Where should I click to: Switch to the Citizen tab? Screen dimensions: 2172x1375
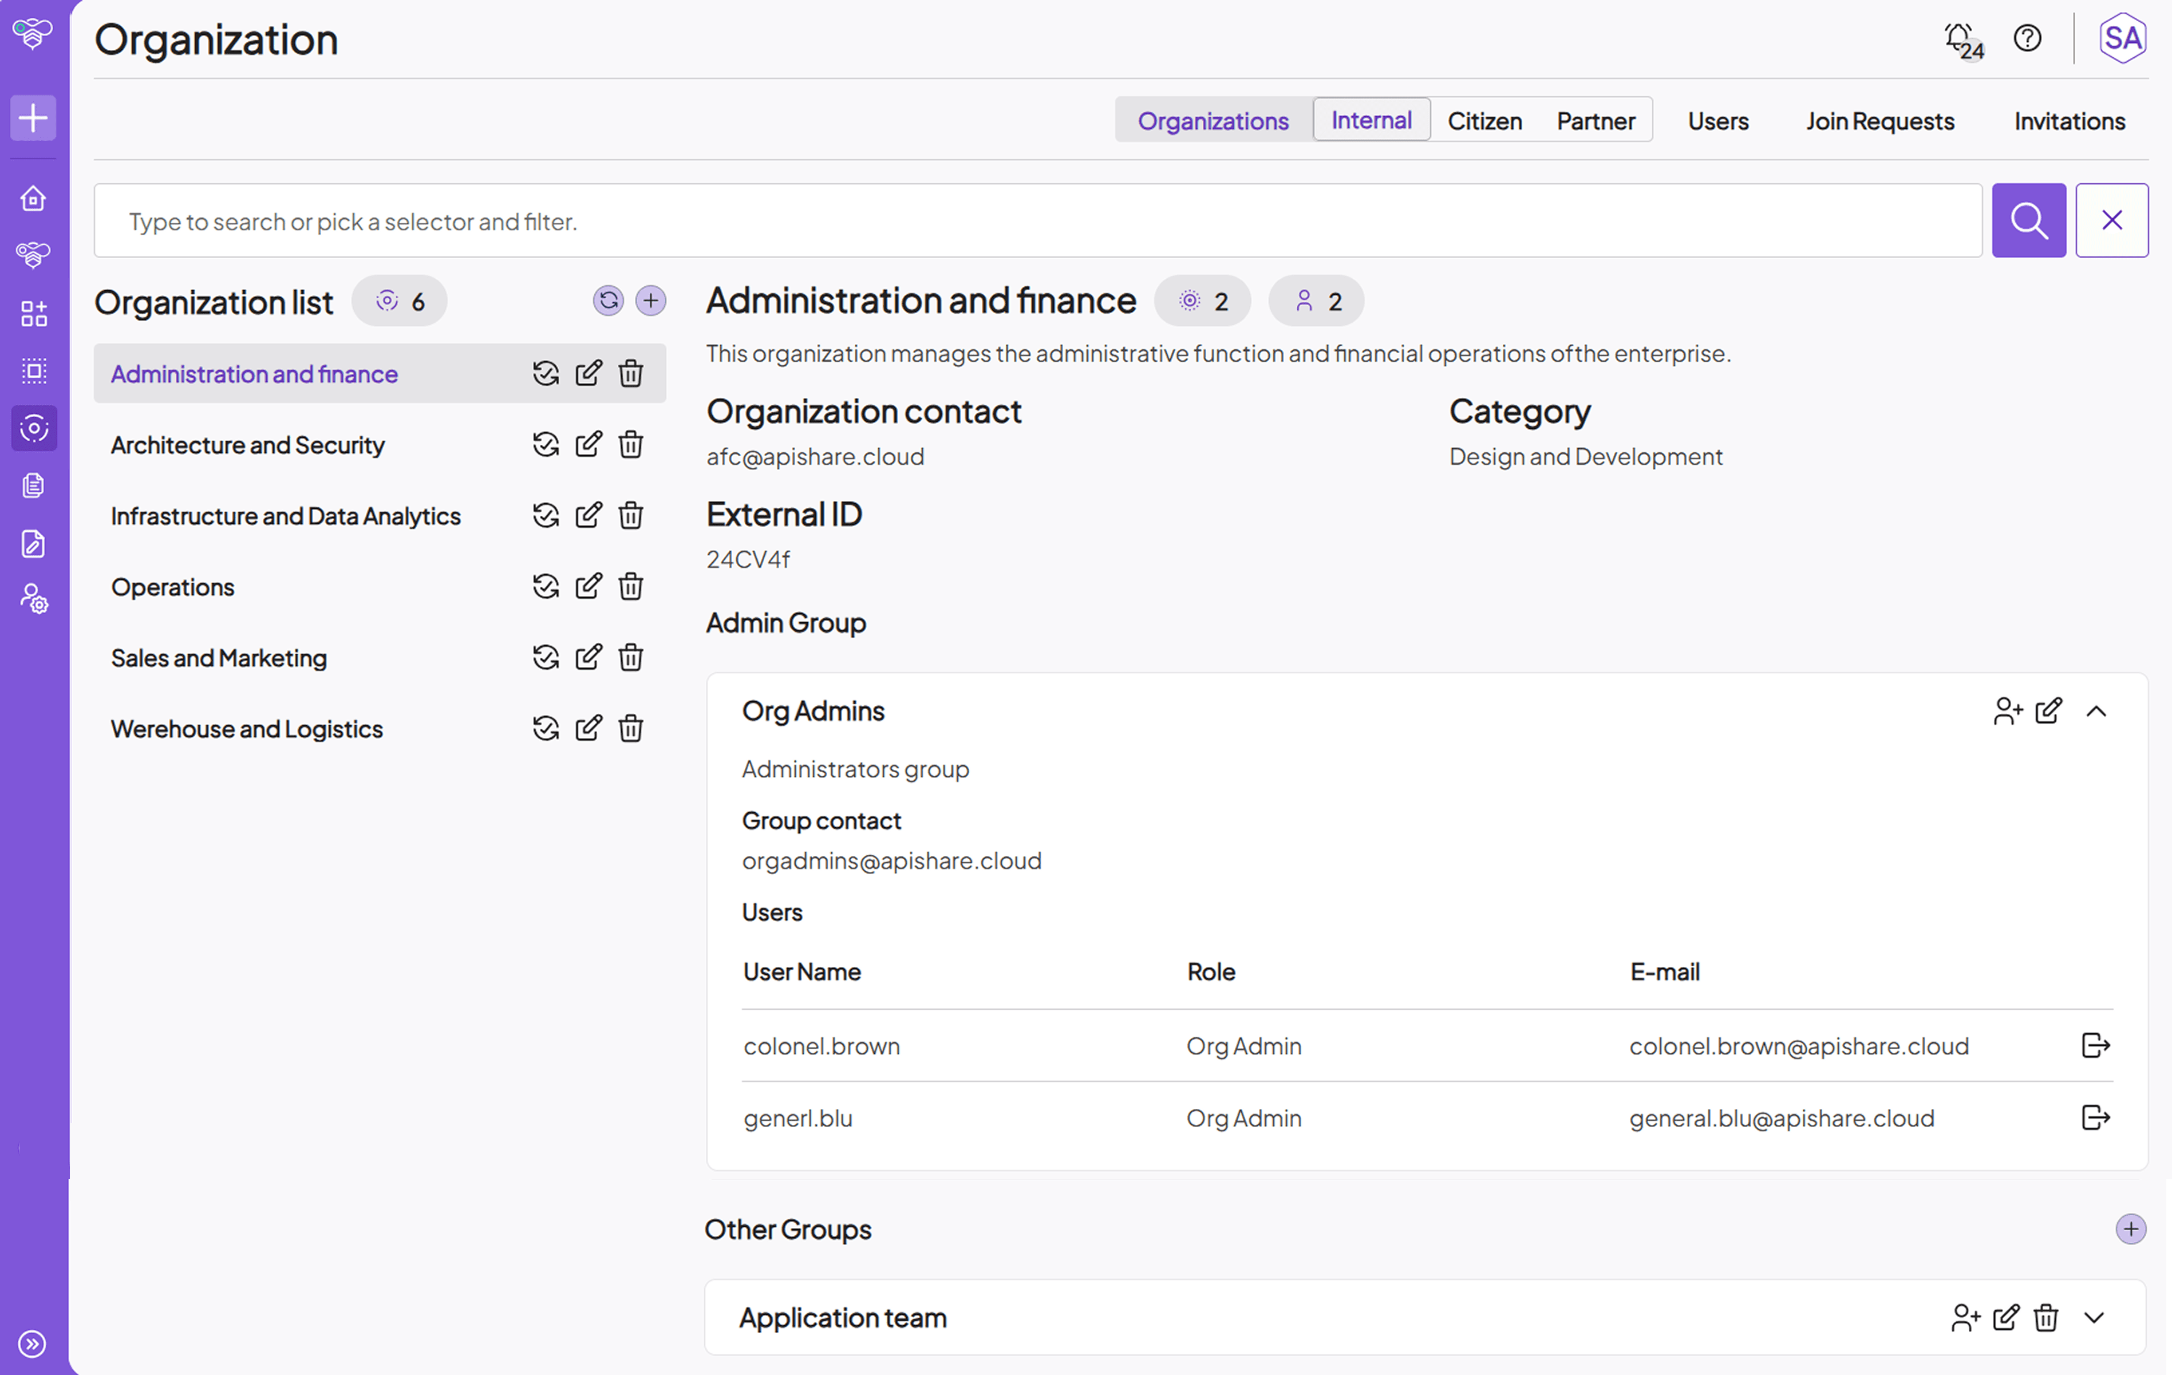tap(1484, 120)
